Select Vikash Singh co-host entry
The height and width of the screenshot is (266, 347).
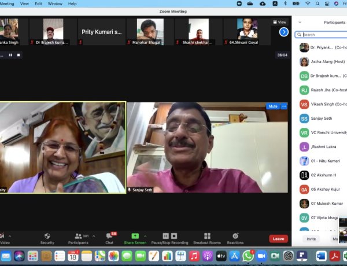pos(323,104)
